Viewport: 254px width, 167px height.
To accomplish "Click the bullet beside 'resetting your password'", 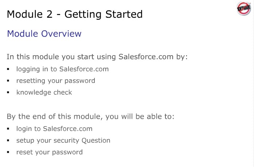I will click(x=8, y=81).
